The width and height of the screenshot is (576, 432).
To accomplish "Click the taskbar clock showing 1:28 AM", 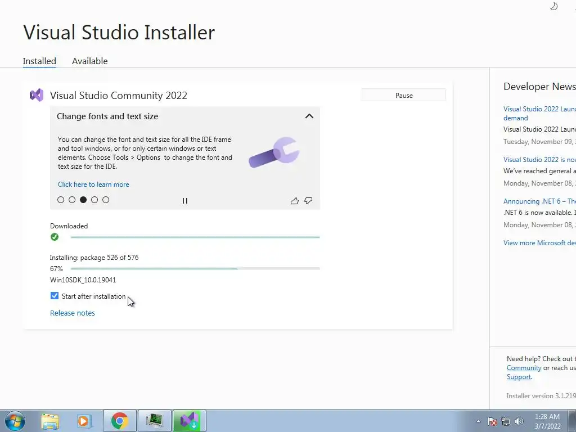I will click(x=547, y=421).
